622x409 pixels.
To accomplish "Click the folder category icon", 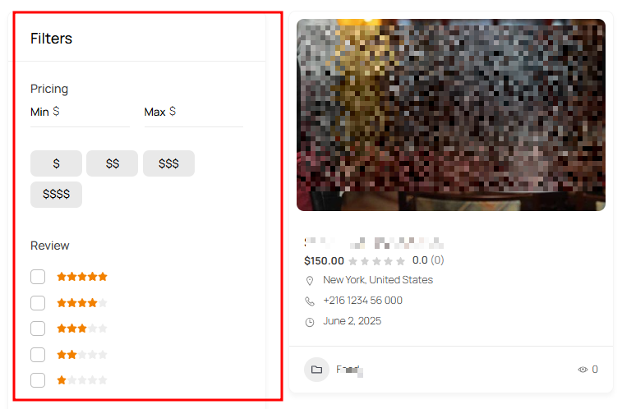I will coord(316,370).
